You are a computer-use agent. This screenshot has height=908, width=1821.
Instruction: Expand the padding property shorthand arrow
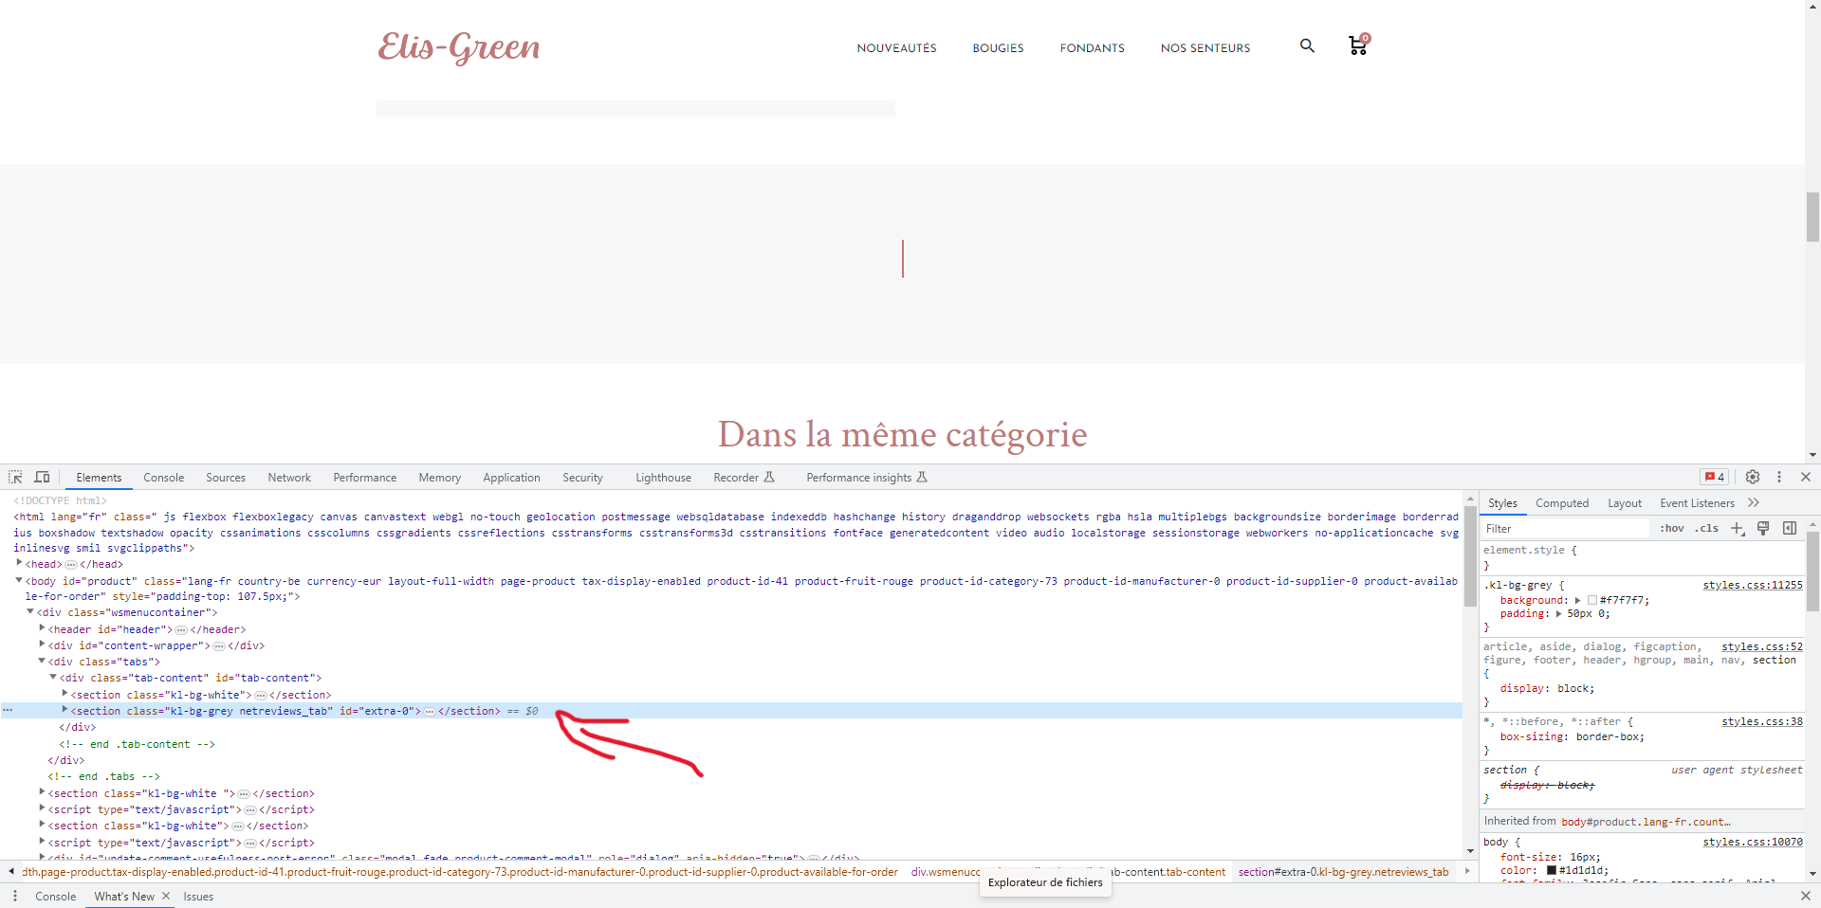(x=1558, y=613)
